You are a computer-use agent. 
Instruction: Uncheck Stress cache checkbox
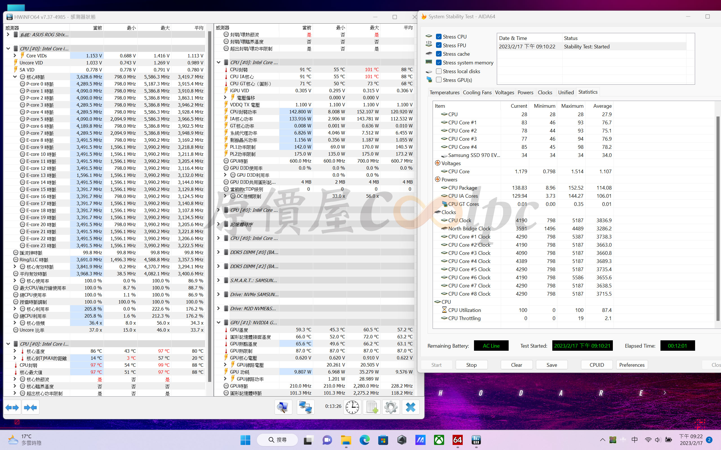439,54
